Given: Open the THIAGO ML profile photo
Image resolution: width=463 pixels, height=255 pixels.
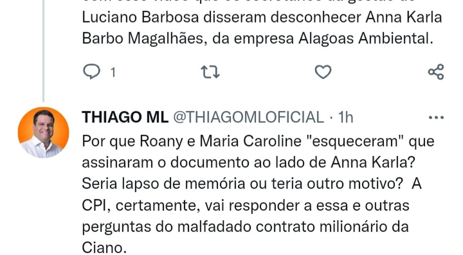Looking at the screenshot, I should coord(44,132).
